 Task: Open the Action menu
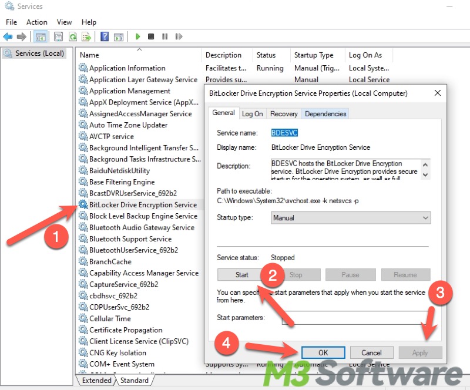point(37,22)
